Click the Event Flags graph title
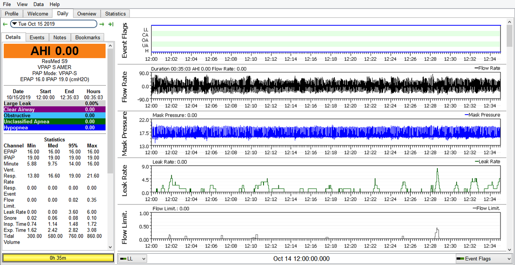 tap(124, 40)
